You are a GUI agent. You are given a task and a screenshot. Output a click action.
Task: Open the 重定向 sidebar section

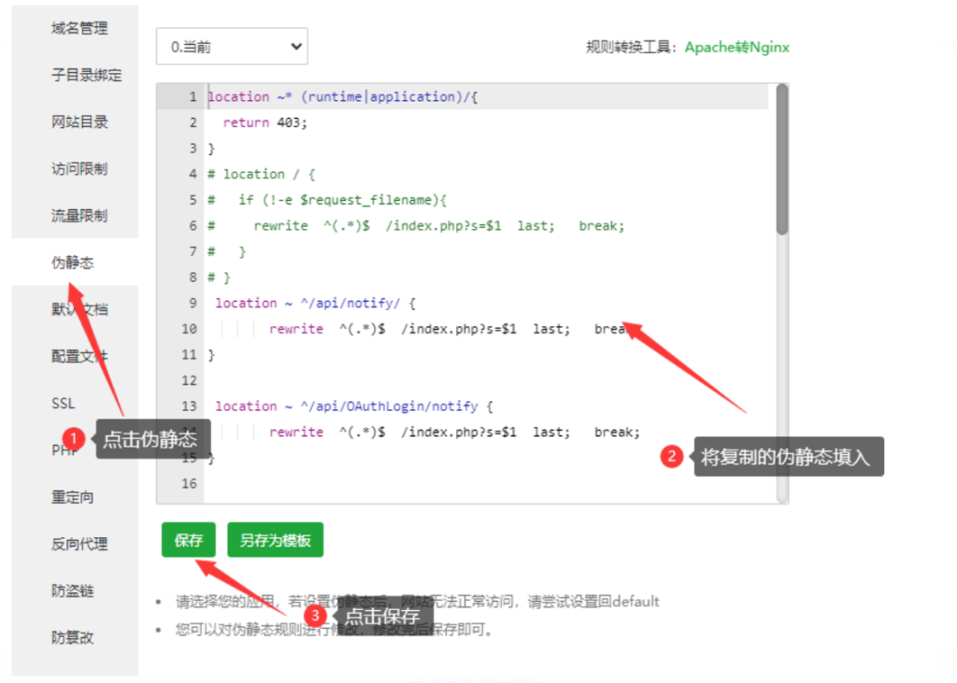75,496
